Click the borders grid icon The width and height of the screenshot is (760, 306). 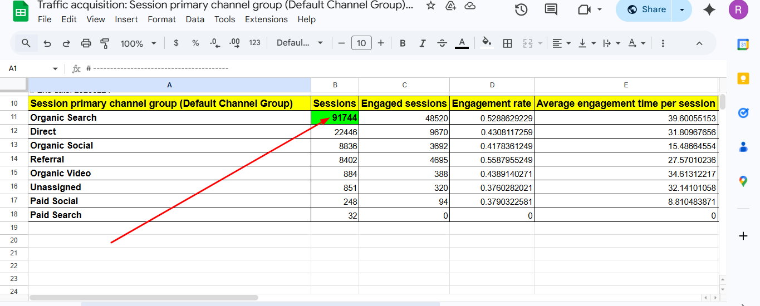coord(507,43)
